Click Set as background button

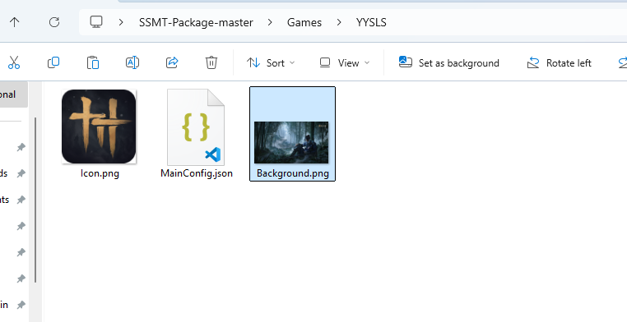click(x=448, y=63)
